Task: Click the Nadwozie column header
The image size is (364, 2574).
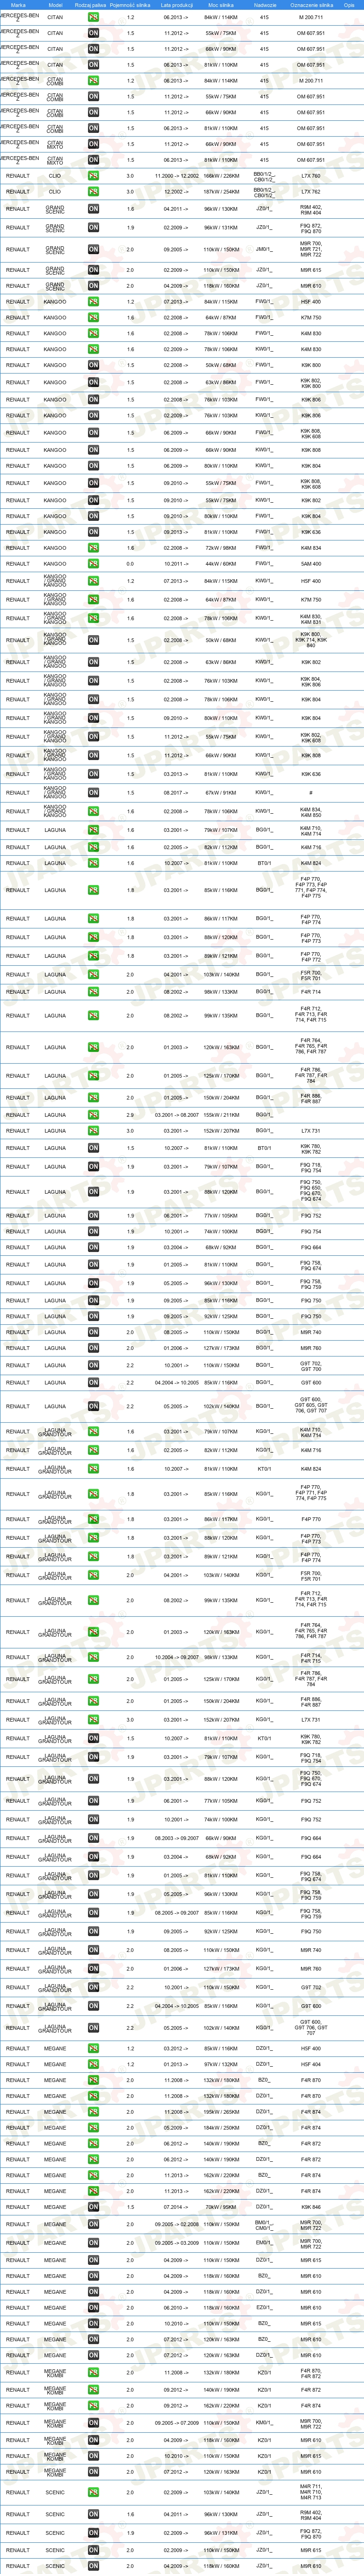Action: pos(264,5)
